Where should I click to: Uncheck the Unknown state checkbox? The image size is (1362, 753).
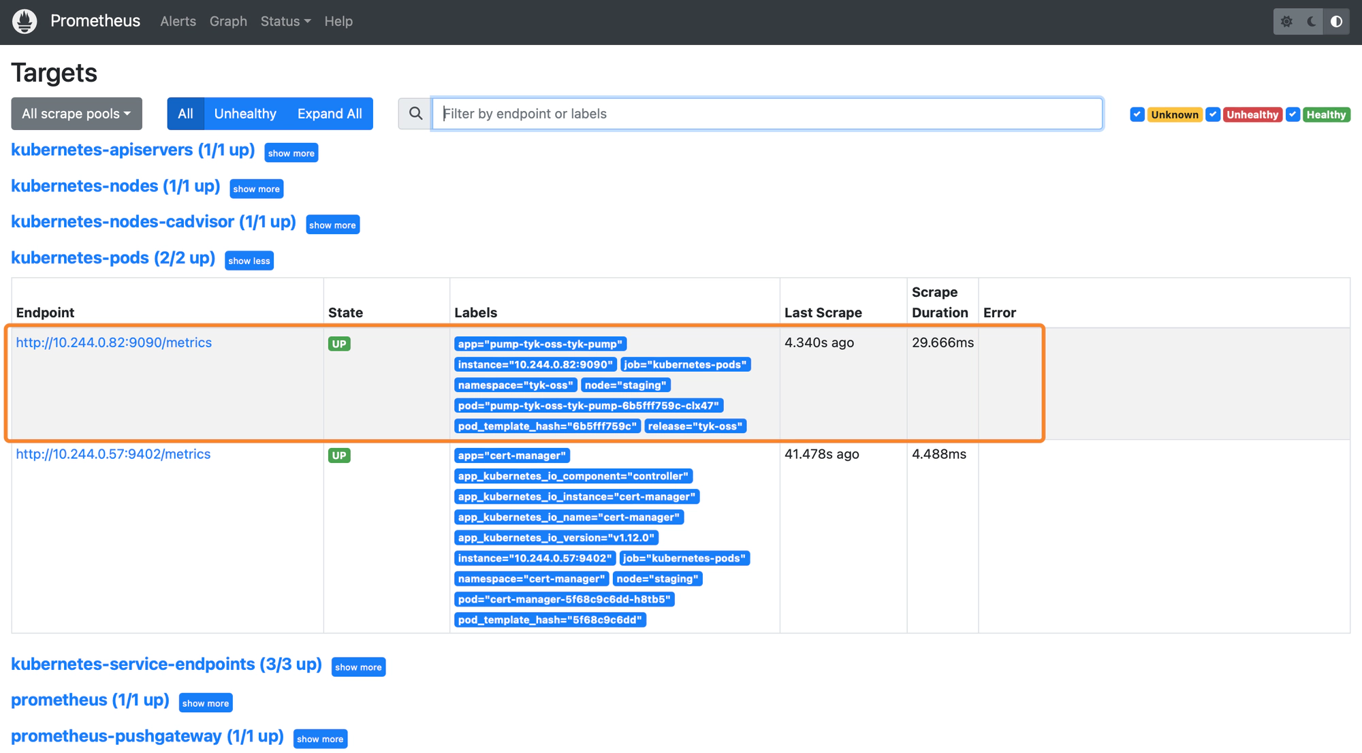1137,114
